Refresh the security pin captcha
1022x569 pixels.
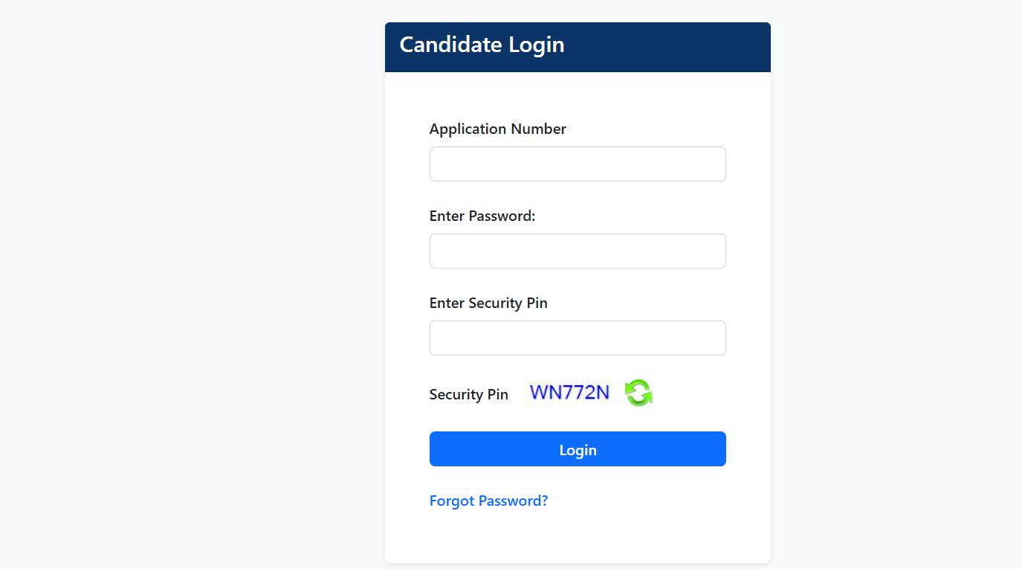point(638,393)
